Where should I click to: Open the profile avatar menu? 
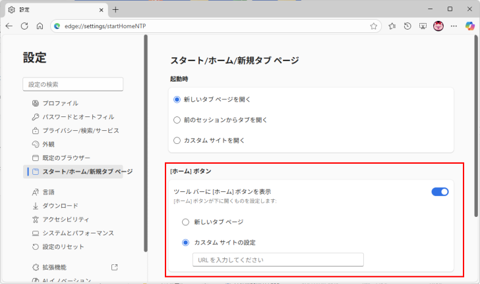[438, 26]
